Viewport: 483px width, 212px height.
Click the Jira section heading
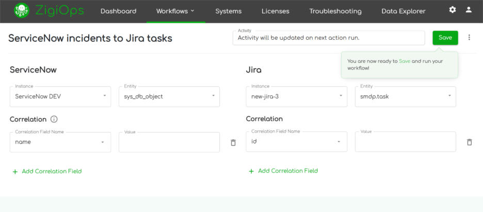(x=254, y=70)
